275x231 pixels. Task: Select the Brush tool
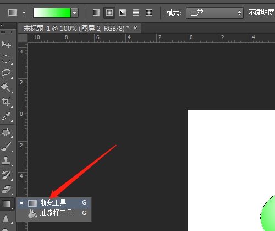pos(6,147)
